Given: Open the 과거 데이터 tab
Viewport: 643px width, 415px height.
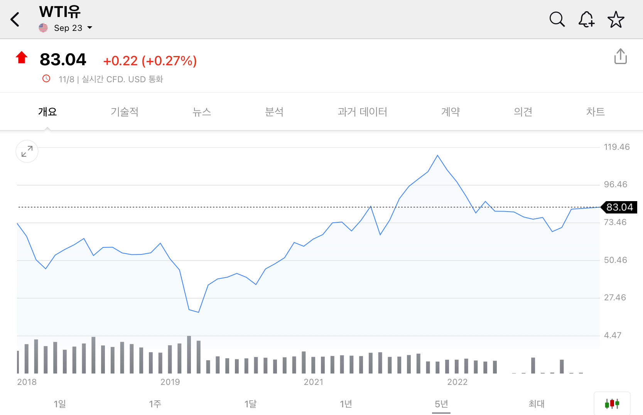Looking at the screenshot, I should tap(362, 112).
